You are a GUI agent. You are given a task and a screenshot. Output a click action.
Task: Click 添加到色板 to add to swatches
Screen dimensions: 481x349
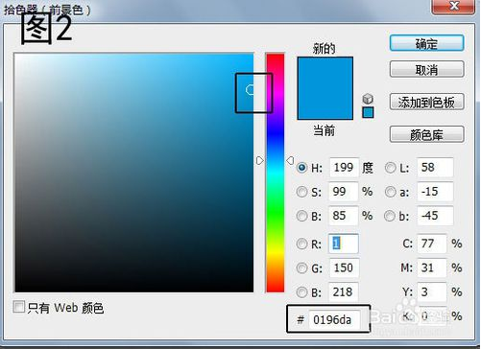click(x=426, y=103)
